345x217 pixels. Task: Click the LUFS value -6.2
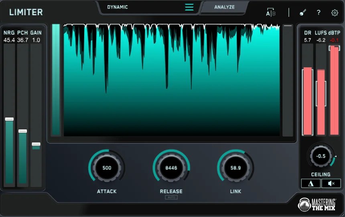point(321,40)
